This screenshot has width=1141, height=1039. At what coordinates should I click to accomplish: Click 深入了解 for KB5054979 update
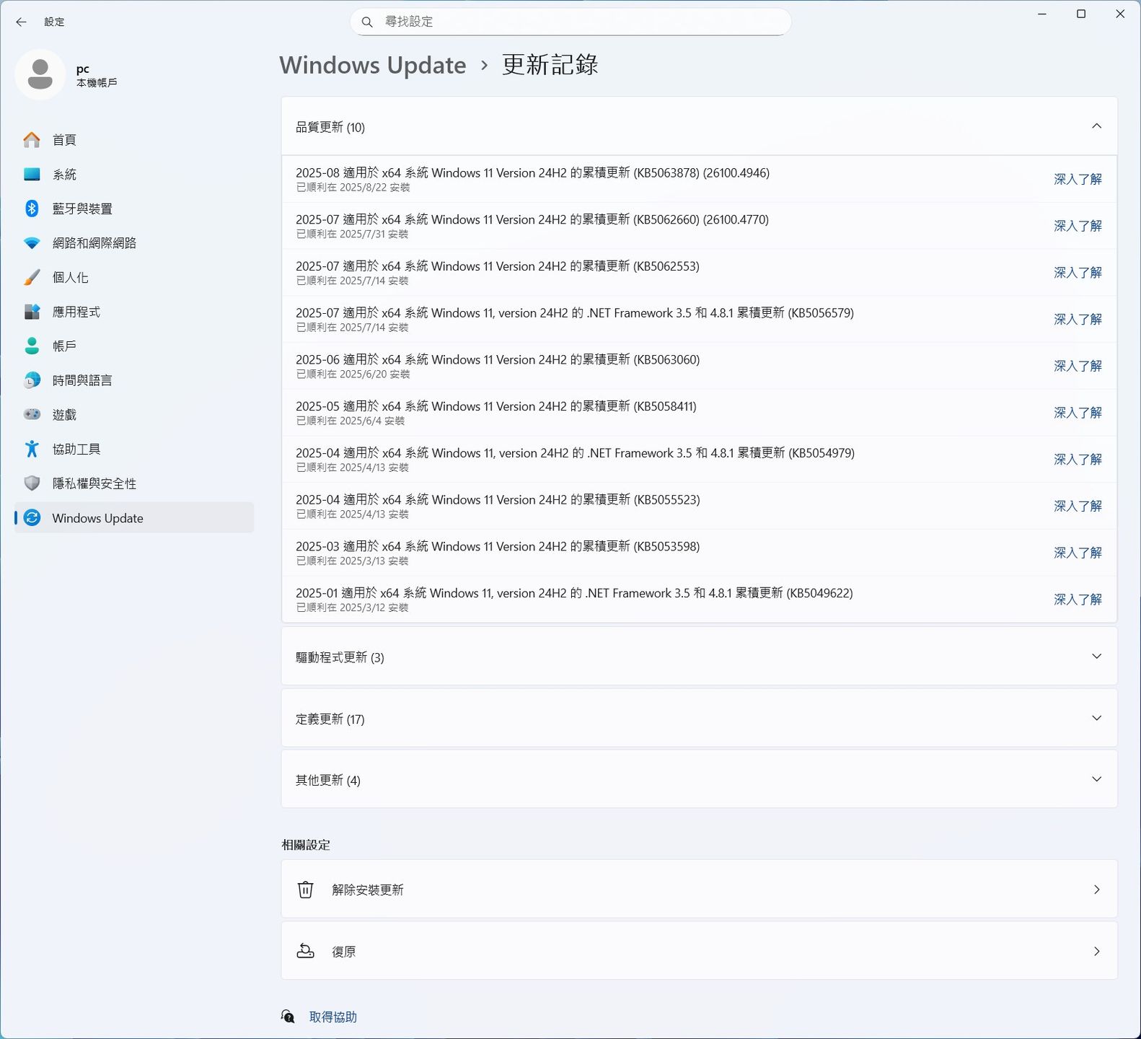pos(1078,459)
